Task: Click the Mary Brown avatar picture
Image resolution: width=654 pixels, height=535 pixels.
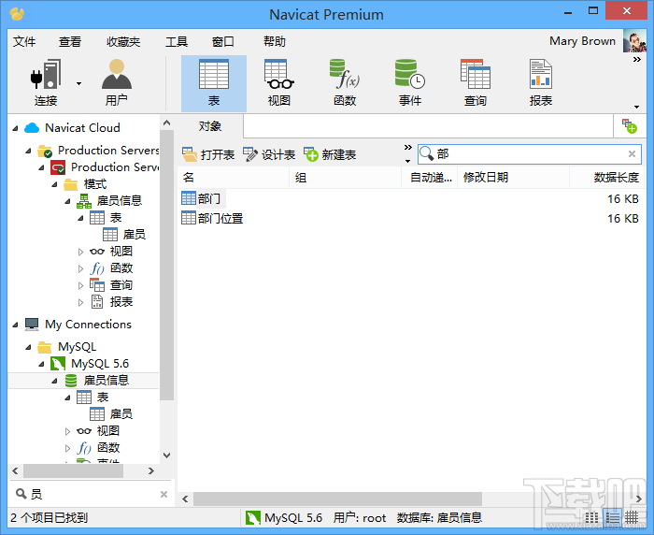Action: pyautogui.click(x=634, y=41)
